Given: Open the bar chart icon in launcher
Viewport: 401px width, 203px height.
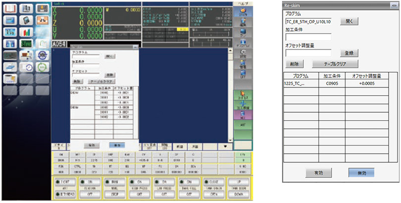Looking at the screenshot, I should [x=26, y=32].
